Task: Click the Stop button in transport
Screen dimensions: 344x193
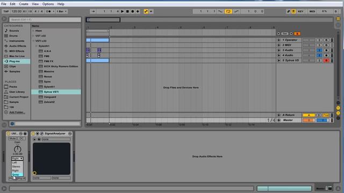Action: [x=127, y=11]
